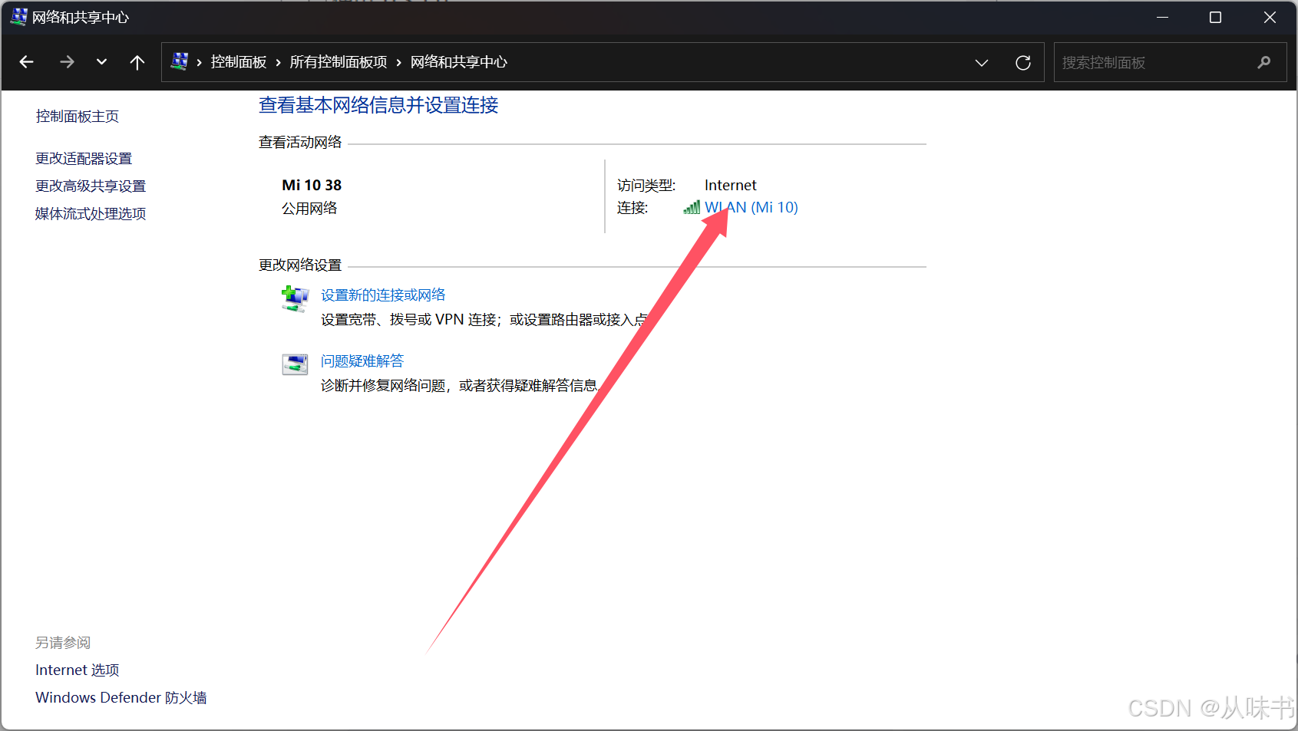Screen dimensions: 1298x731
Task: Open the address bar history dropdown
Action: point(981,63)
